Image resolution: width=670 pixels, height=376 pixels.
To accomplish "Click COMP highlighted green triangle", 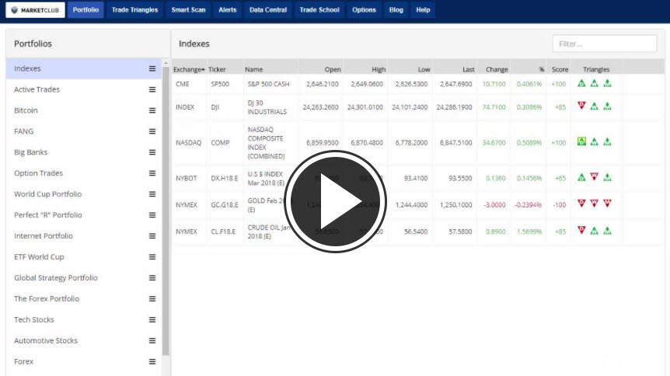I will point(581,141).
